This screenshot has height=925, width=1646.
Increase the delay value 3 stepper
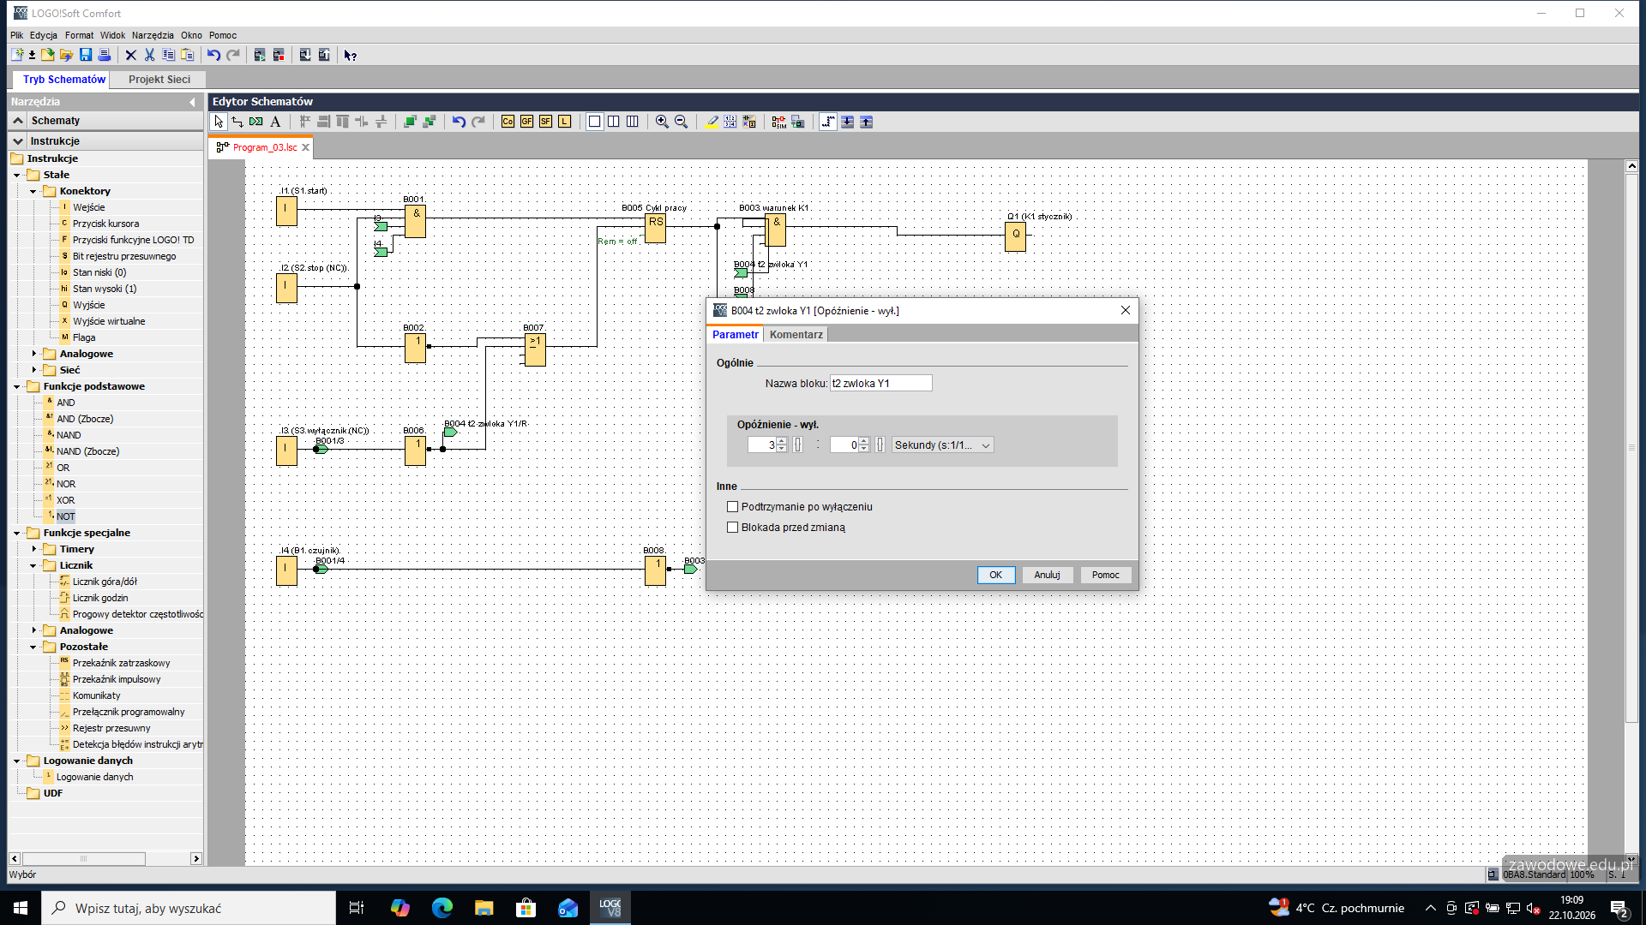click(782, 441)
